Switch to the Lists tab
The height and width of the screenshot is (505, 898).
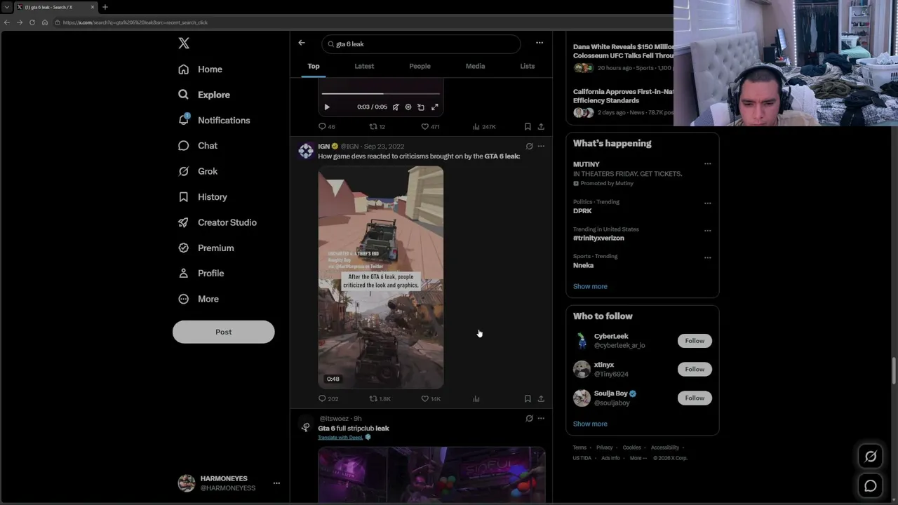(x=527, y=66)
